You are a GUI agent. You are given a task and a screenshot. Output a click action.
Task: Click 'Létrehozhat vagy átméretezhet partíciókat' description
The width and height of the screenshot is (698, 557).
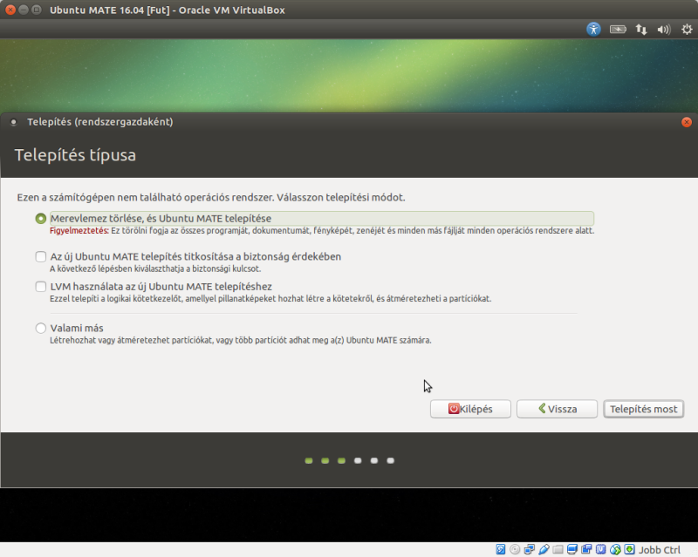point(241,340)
